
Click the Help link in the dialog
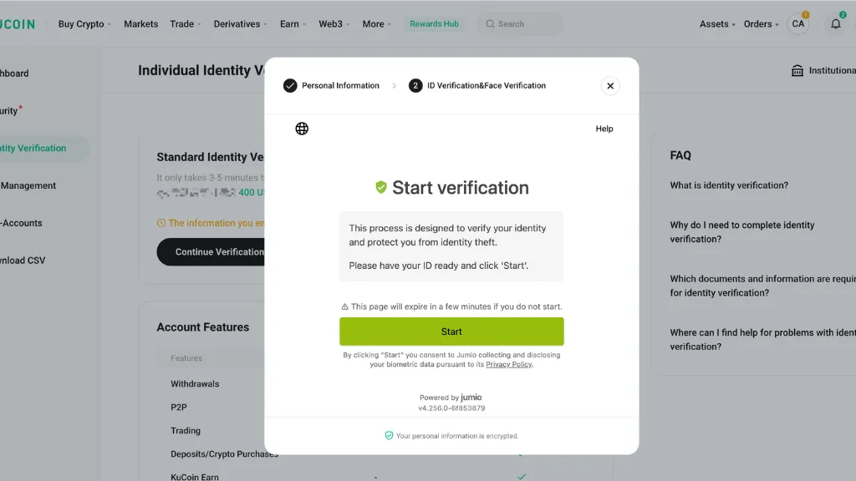click(x=604, y=129)
